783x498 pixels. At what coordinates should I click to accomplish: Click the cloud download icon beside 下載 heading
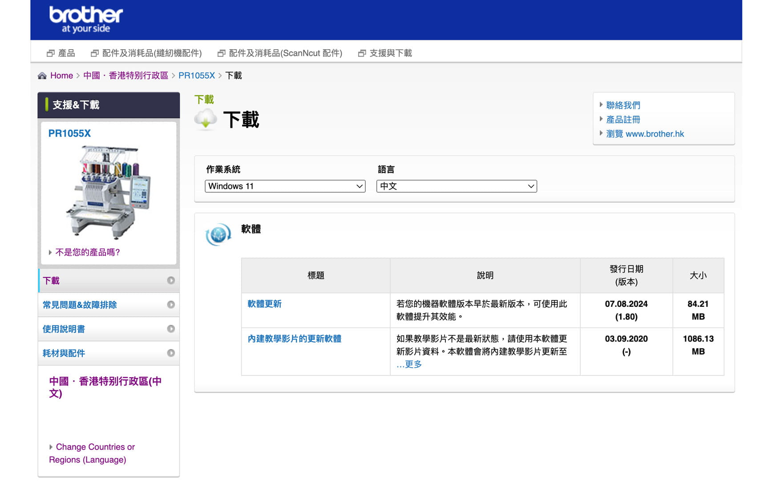206,119
